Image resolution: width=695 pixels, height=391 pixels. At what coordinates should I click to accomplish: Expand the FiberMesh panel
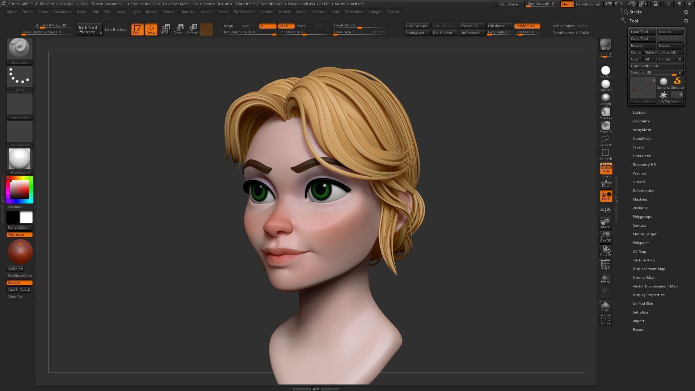[x=641, y=156]
